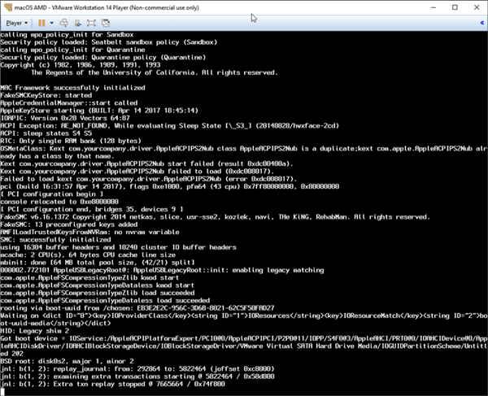Screen dimensions: 488x396
Task: Click 'ACPI: sleep states S4 S5' line
Action: point(46,133)
